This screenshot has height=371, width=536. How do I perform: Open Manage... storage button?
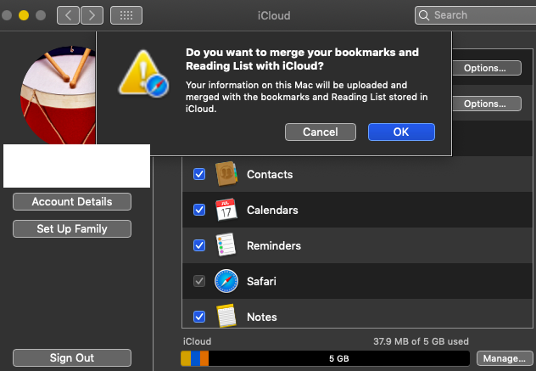click(505, 358)
